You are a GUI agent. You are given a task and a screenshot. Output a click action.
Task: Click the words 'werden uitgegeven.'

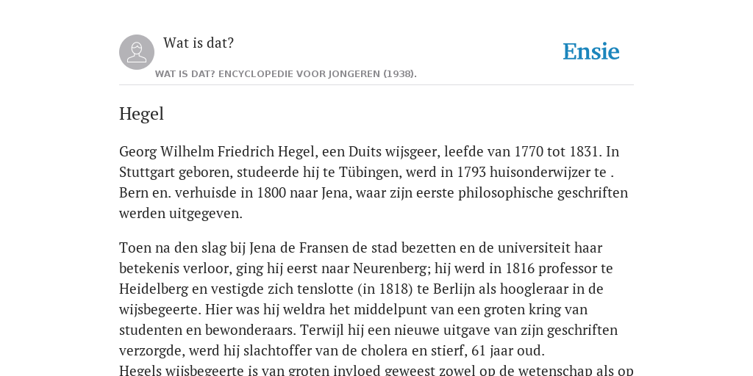(181, 214)
